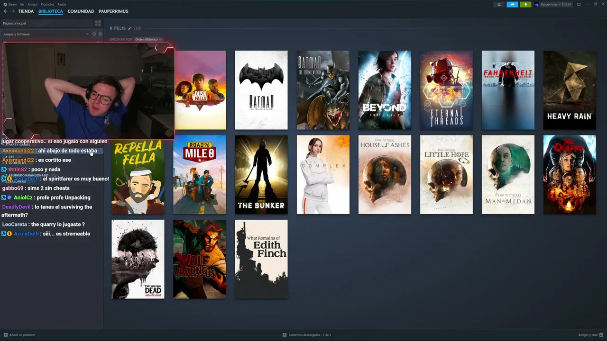Switch to the COMUNIDAD tab
Viewport: 607px width, 341px height.
(x=81, y=11)
